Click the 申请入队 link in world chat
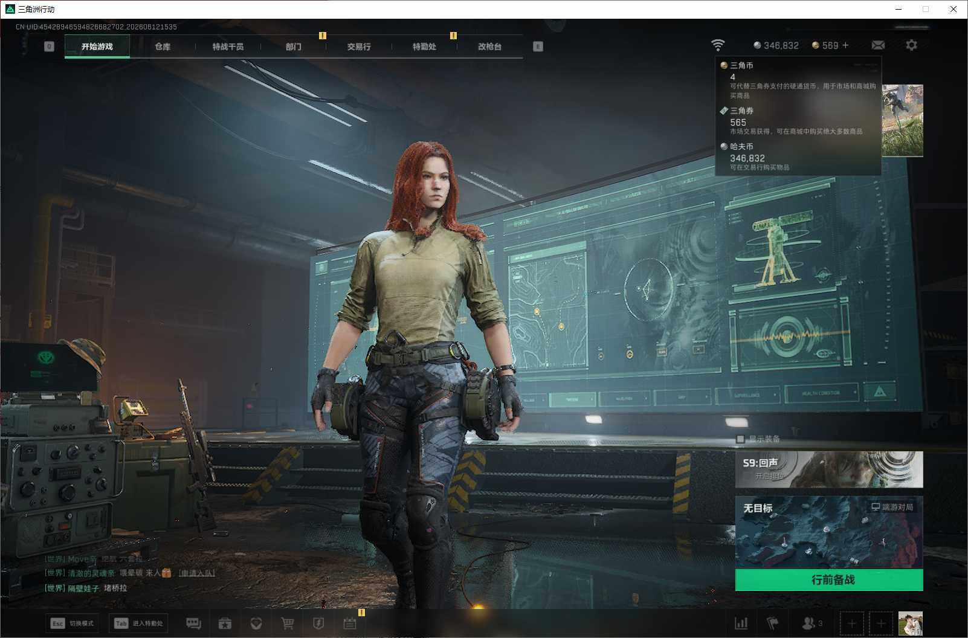Screen dimensions: 968x638 click(197, 573)
